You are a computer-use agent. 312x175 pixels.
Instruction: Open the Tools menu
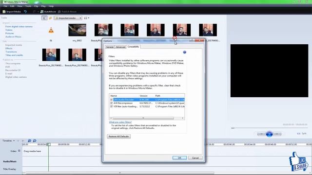[28, 6]
